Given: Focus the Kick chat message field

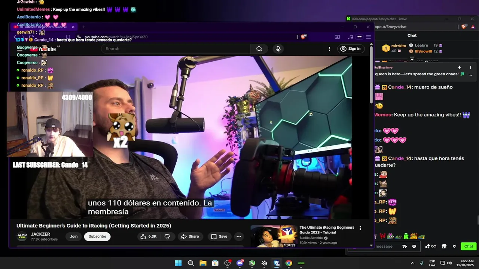Looking at the screenshot, I should pos(384,247).
